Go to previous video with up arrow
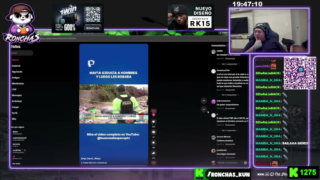This screenshot has width=320, height=180. (x=204, y=101)
